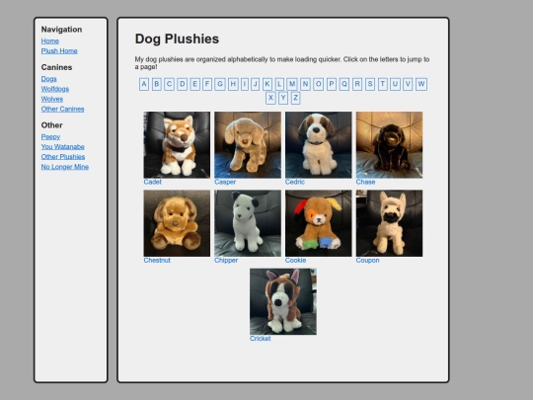Open the No Longer Mine link
The width and height of the screenshot is (533, 400).
click(x=65, y=167)
